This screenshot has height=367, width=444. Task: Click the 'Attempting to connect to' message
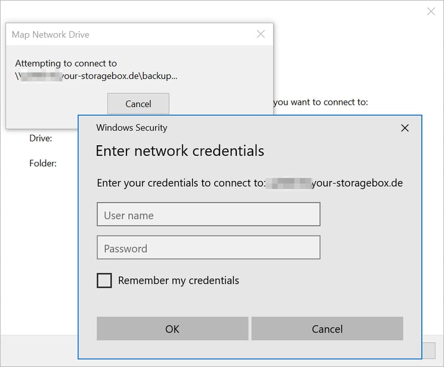66,63
